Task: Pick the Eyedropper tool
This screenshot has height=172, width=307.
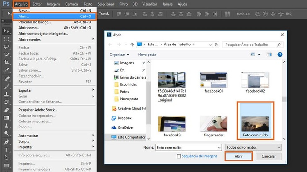Action: [x=7, y=70]
